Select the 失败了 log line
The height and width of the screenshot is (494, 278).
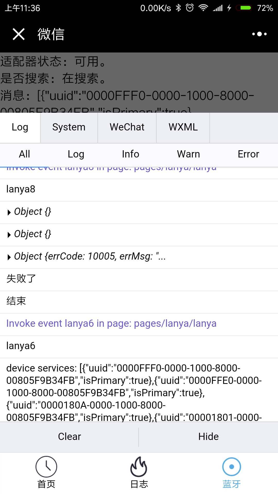click(139, 279)
